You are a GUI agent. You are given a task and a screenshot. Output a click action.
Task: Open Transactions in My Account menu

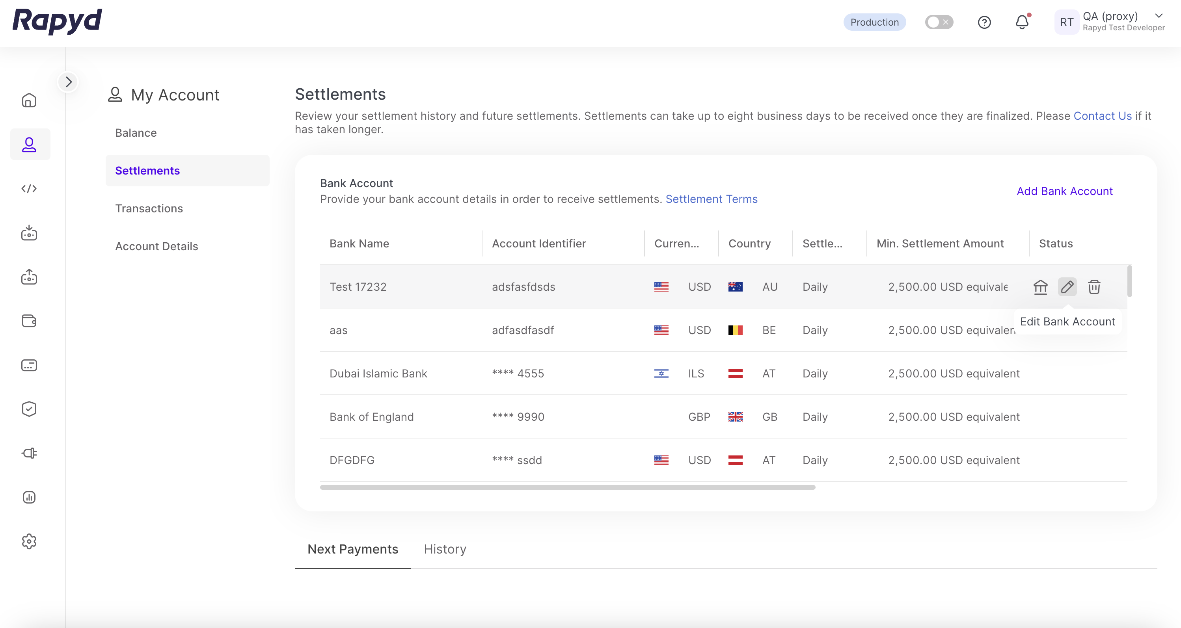click(149, 208)
